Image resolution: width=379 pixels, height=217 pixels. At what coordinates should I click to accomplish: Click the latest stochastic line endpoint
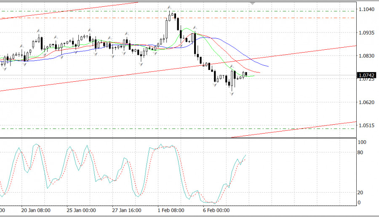[x=246, y=155]
